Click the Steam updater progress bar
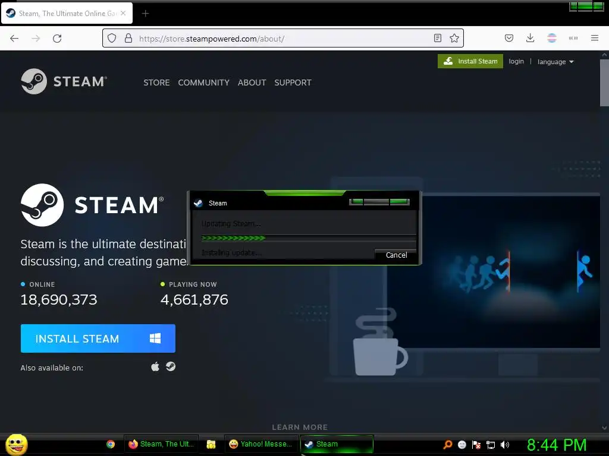 click(x=309, y=238)
